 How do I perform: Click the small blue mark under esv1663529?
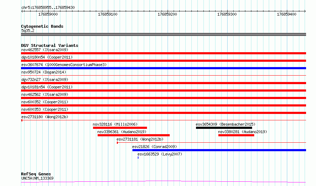[x=138, y=158]
